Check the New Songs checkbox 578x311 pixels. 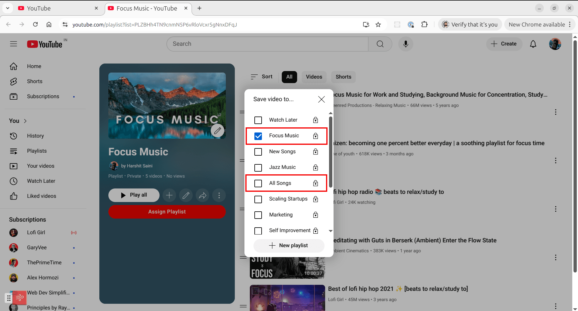(258, 152)
